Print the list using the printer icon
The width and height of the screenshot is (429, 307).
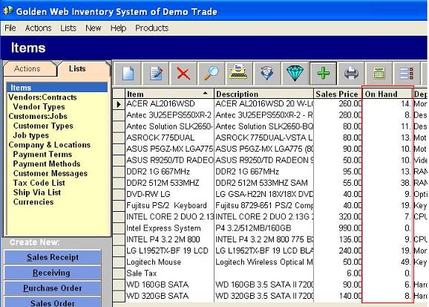(351, 74)
